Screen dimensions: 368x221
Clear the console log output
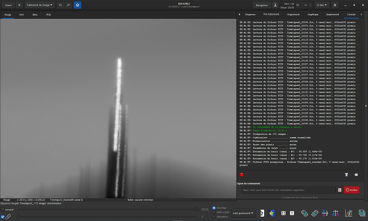(356, 175)
